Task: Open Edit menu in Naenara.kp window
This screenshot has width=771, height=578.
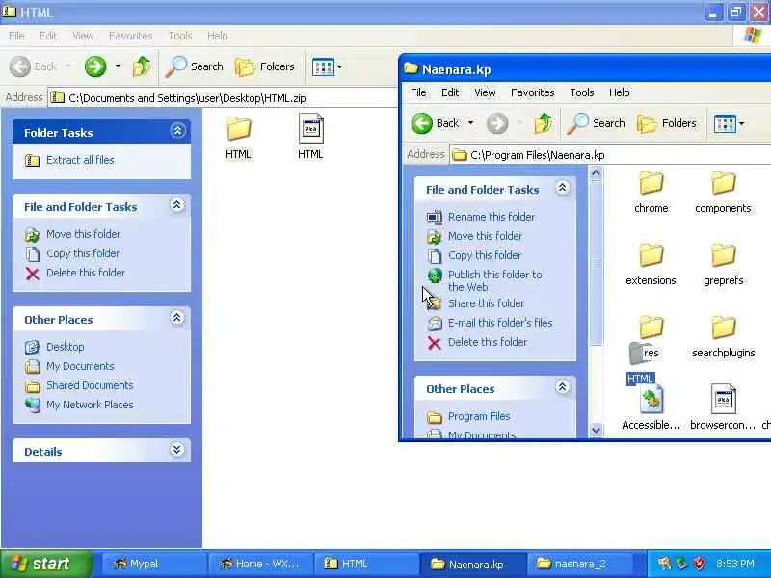Action: pos(450,92)
